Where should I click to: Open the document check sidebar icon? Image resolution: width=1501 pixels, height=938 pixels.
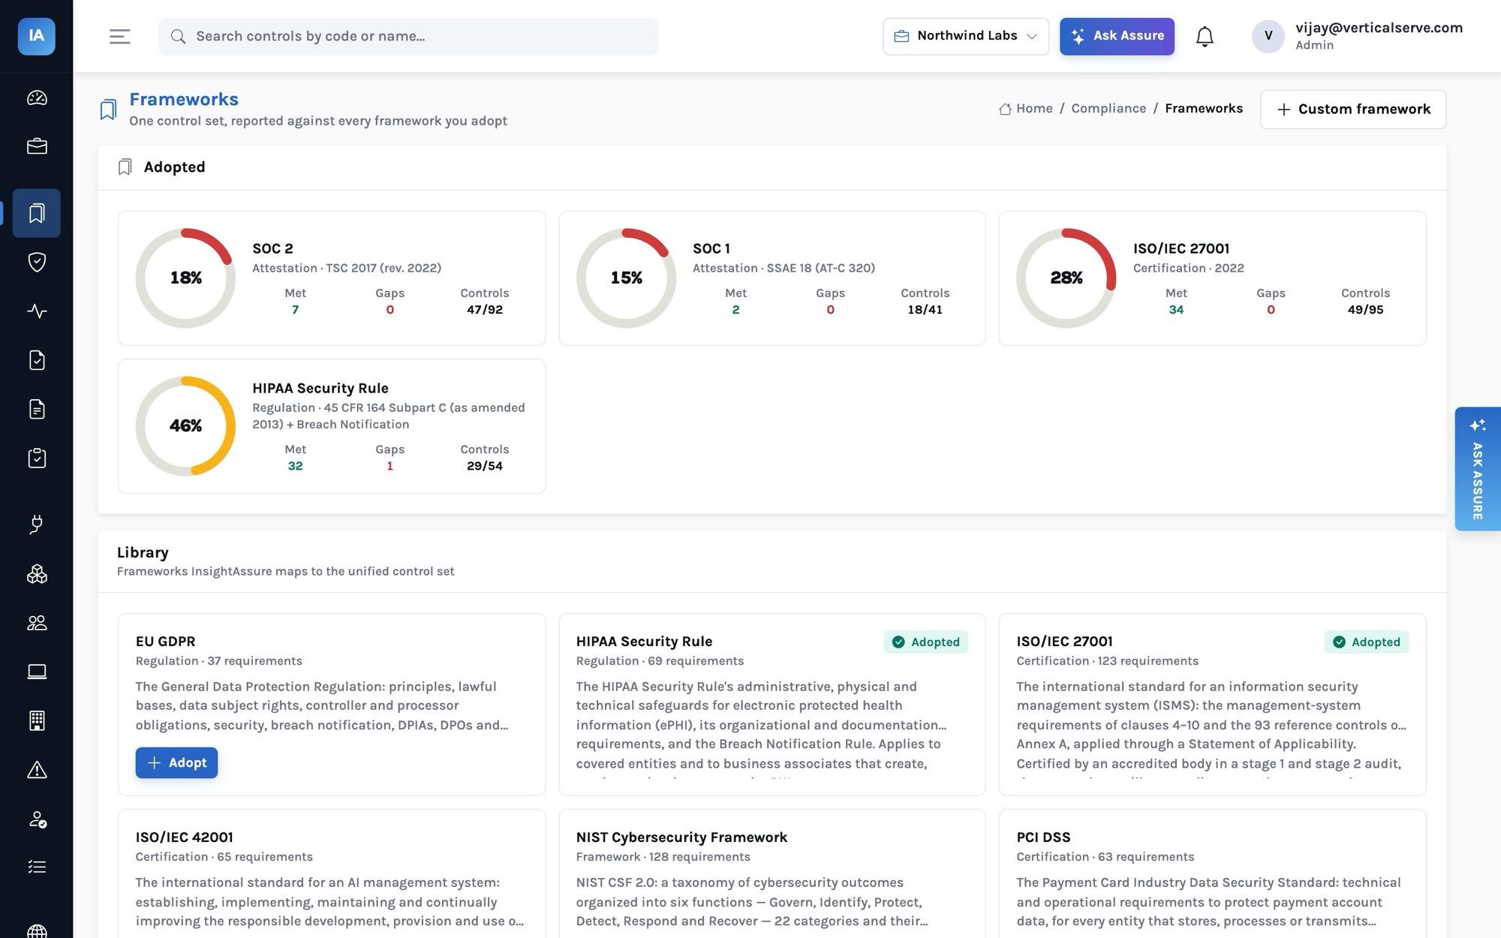click(37, 360)
